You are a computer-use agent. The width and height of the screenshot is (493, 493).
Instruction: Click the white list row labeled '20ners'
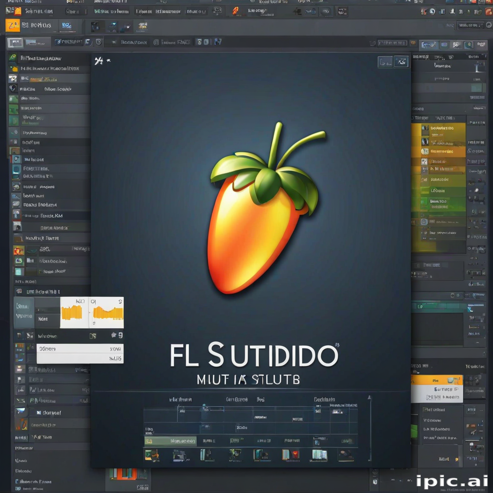click(80, 349)
